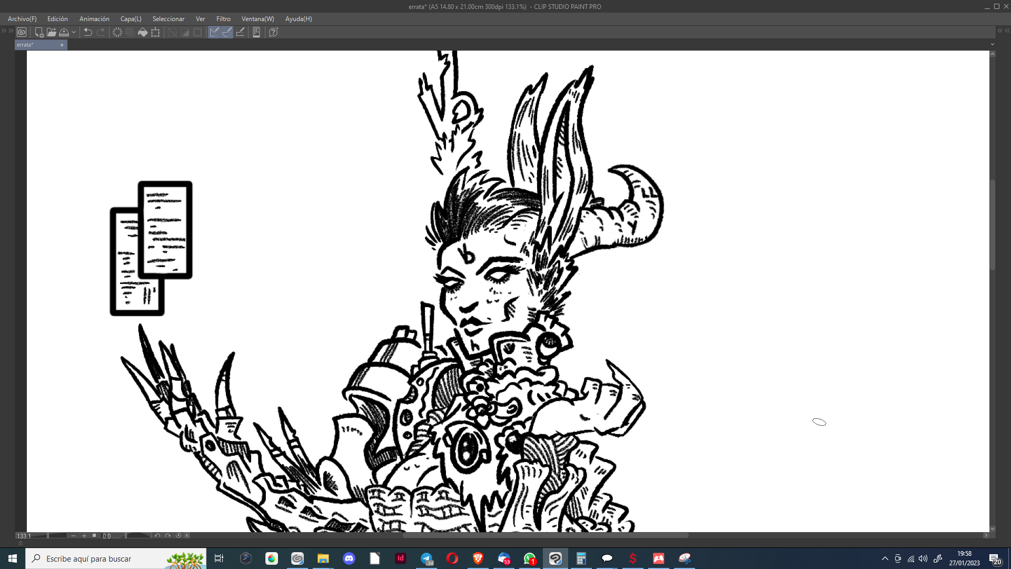
Task: Open the tablet-mode phone icon
Action: (256, 32)
